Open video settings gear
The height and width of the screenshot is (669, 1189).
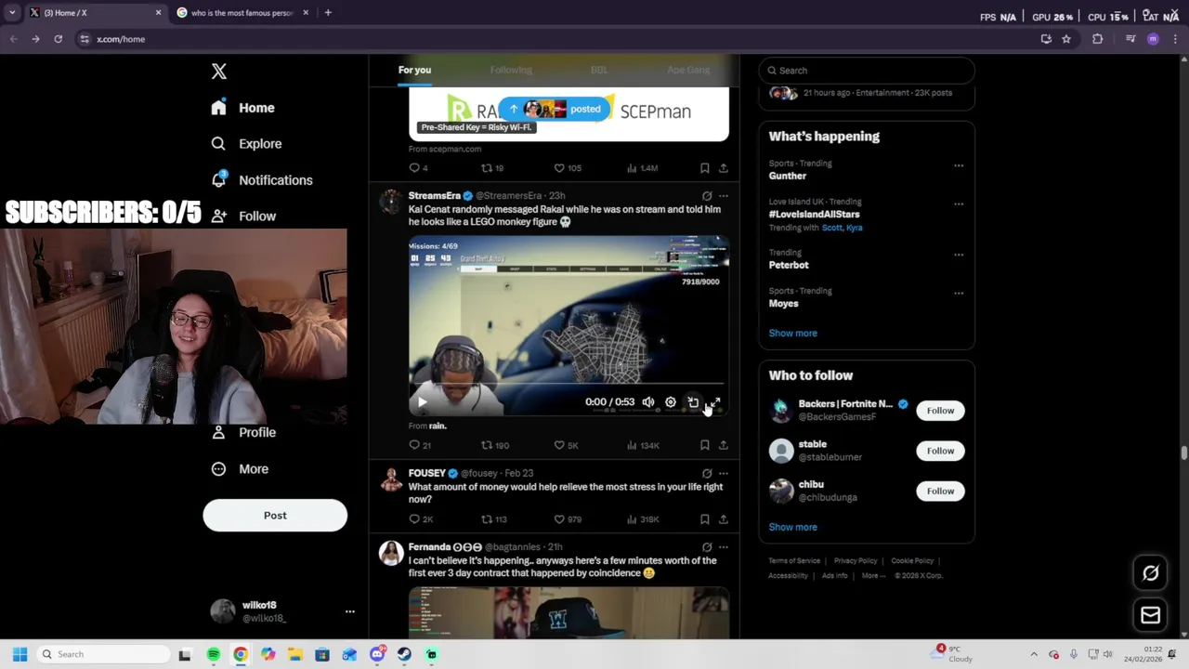coord(671,402)
